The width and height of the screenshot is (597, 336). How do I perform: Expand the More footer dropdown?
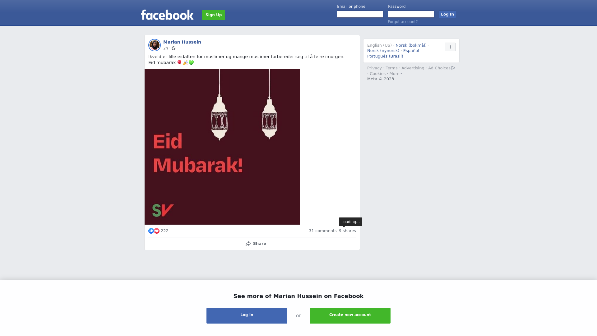(x=396, y=74)
